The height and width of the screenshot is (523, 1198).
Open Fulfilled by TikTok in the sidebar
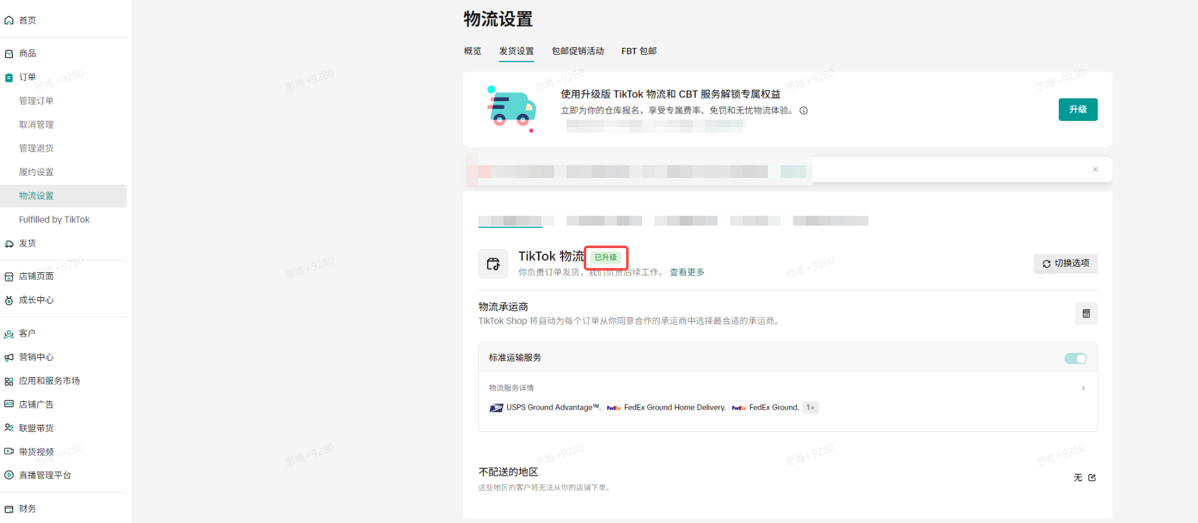tap(54, 219)
